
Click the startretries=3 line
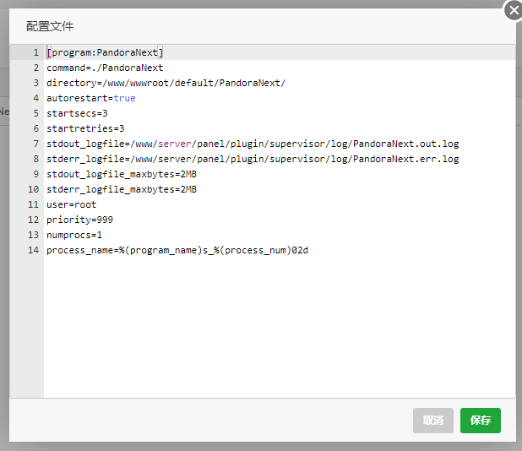point(85,128)
